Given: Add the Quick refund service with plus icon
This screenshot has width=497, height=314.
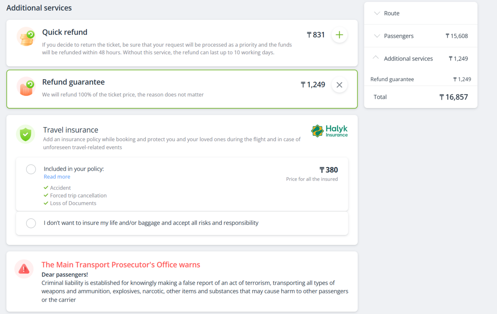Looking at the screenshot, I should 339,35.
